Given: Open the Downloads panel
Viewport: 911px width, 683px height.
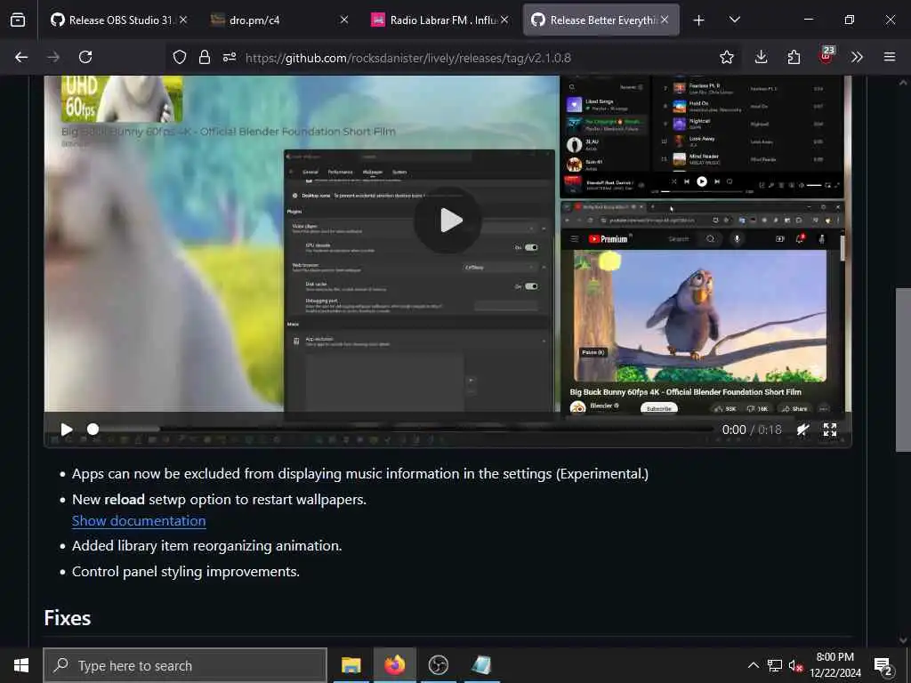Looking at the screenshot, I should click(761, 57).
